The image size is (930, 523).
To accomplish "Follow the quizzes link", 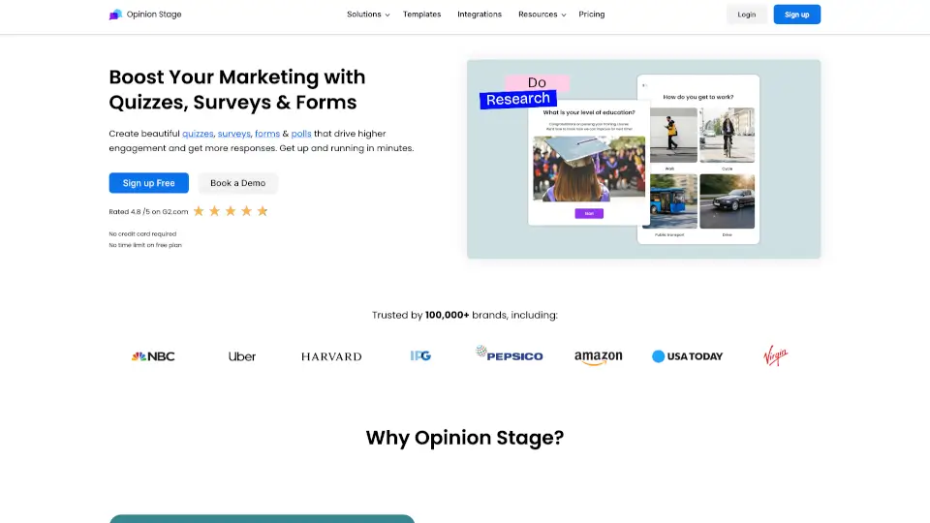I will coord(198,134).
